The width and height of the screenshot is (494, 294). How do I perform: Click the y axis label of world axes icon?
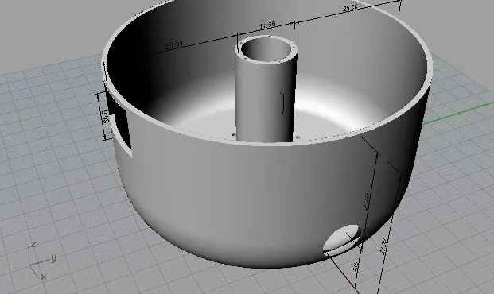(x=53, y=258)
